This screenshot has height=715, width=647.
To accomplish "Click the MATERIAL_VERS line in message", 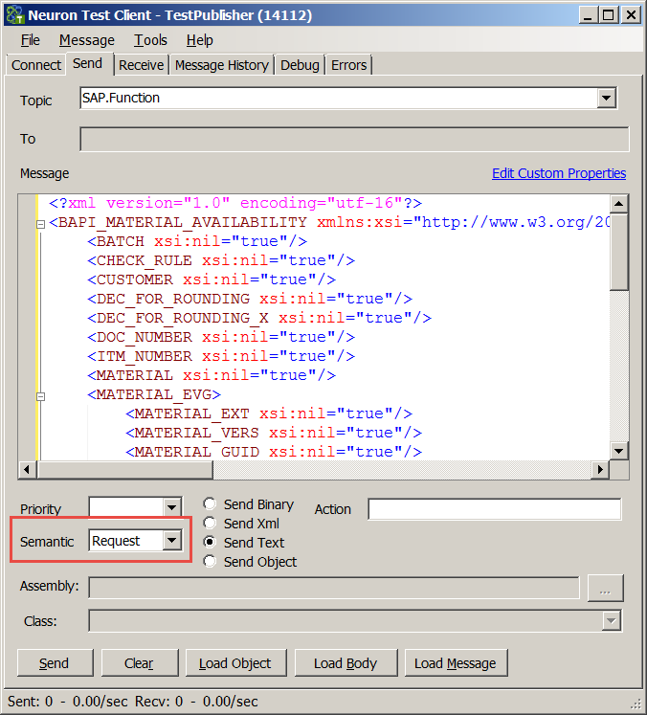I will (x=274, y=433).
